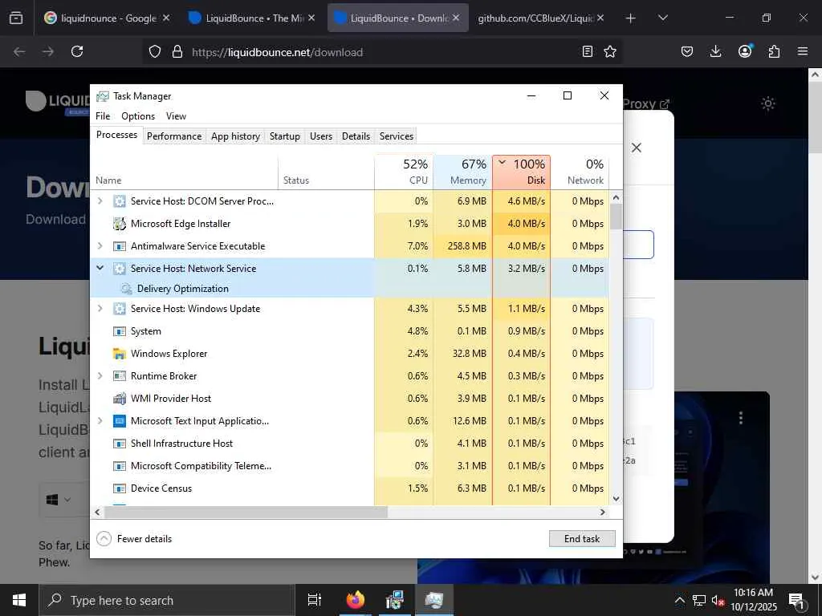Expand Service Host: Windows Update row
The height and width of the screenshot is (616, 822).
tap(100, 309)
